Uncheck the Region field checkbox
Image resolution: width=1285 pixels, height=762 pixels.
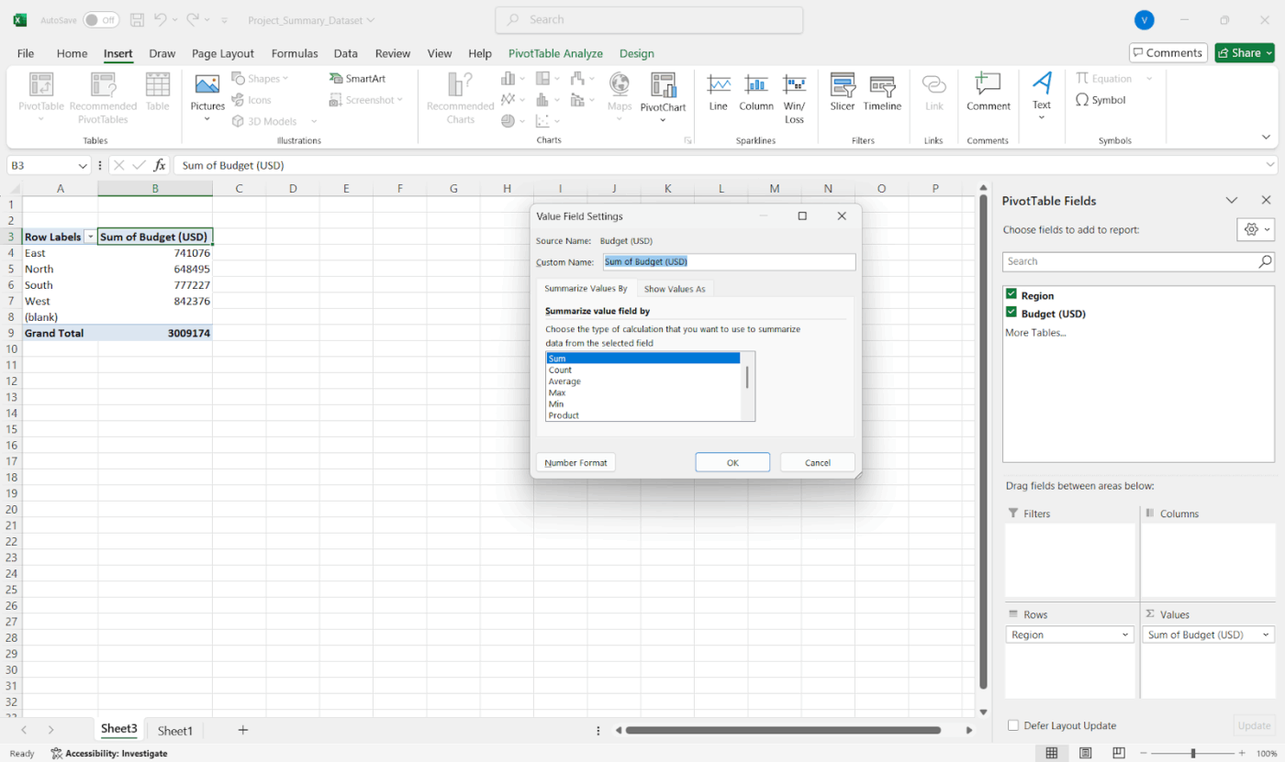click(x=1011, y=295)
